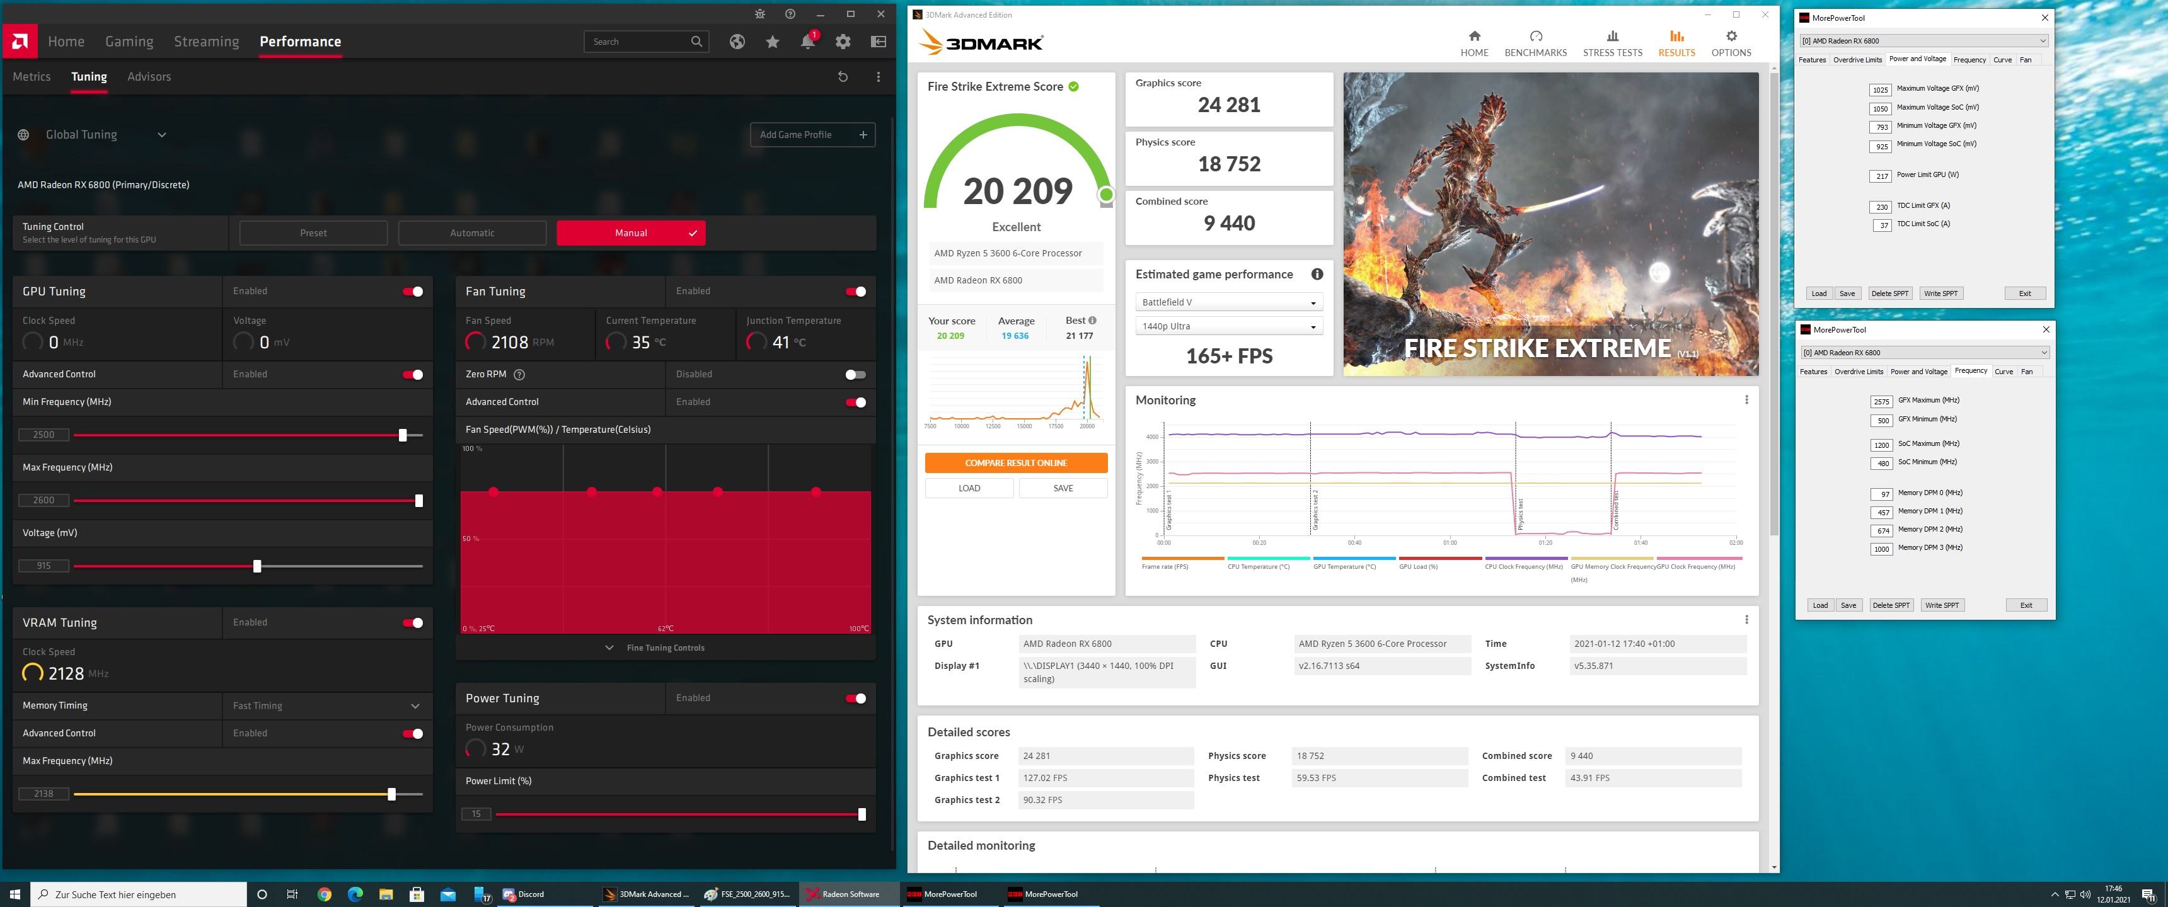Click COMPARE RESULT ONLINE button
The image size is (2168, 907).
point(1016,463)
